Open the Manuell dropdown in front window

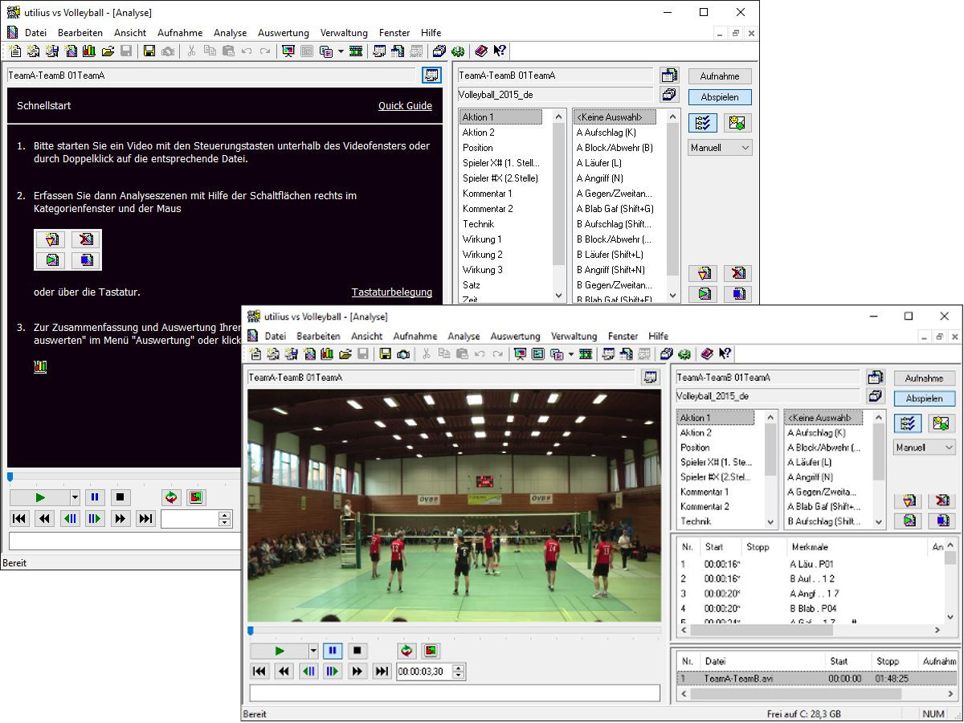(x=924, y=447)
